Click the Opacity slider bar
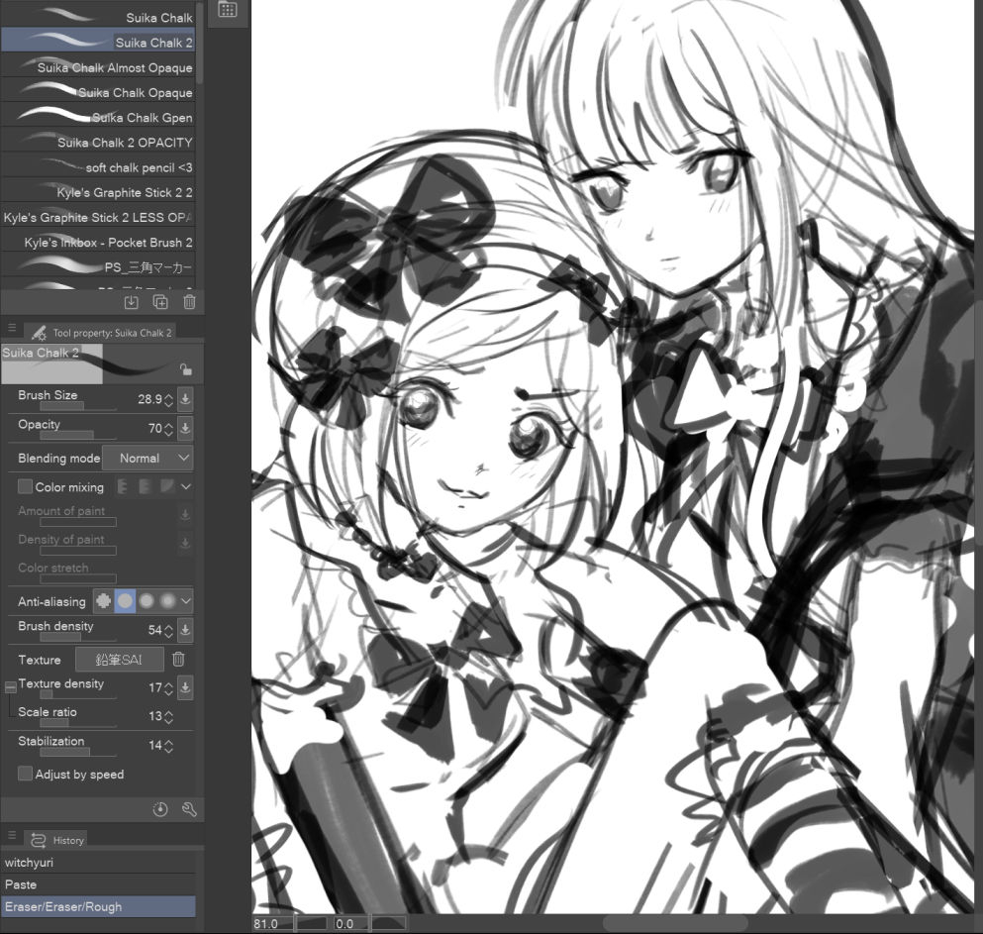983x934 pixels. 66,435
